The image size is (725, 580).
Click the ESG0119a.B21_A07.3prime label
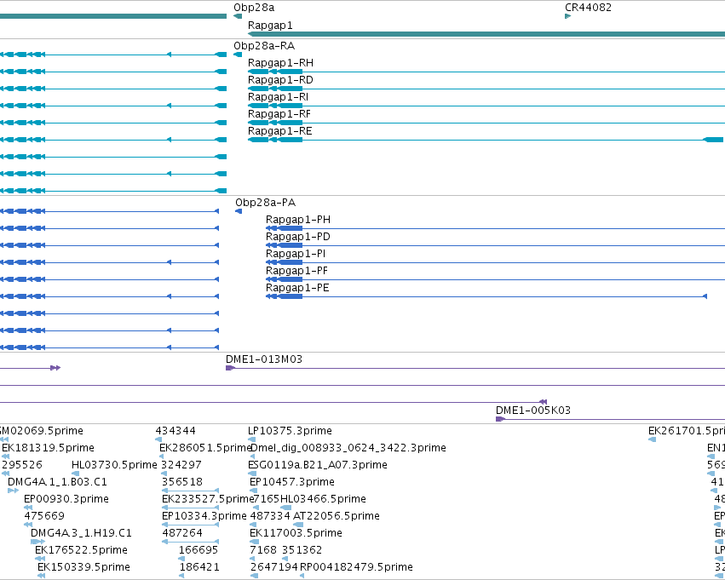[318, 465]
